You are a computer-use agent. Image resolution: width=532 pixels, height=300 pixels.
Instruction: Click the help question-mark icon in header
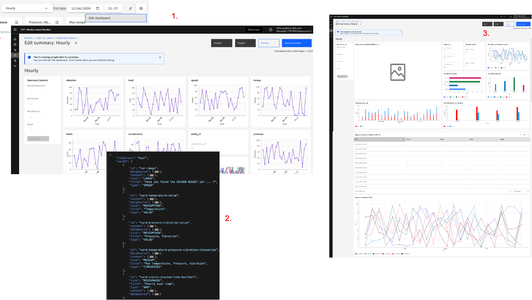[270, 30]
